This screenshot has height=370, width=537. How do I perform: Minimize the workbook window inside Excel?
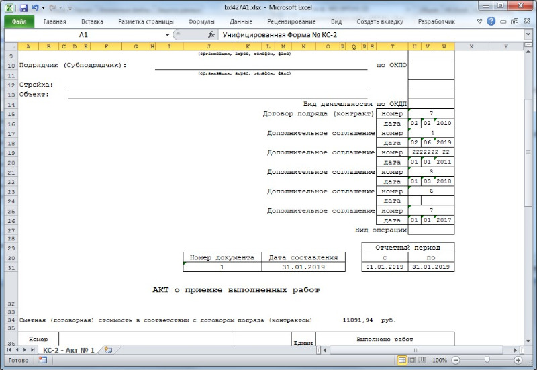(x=503, y=21)
